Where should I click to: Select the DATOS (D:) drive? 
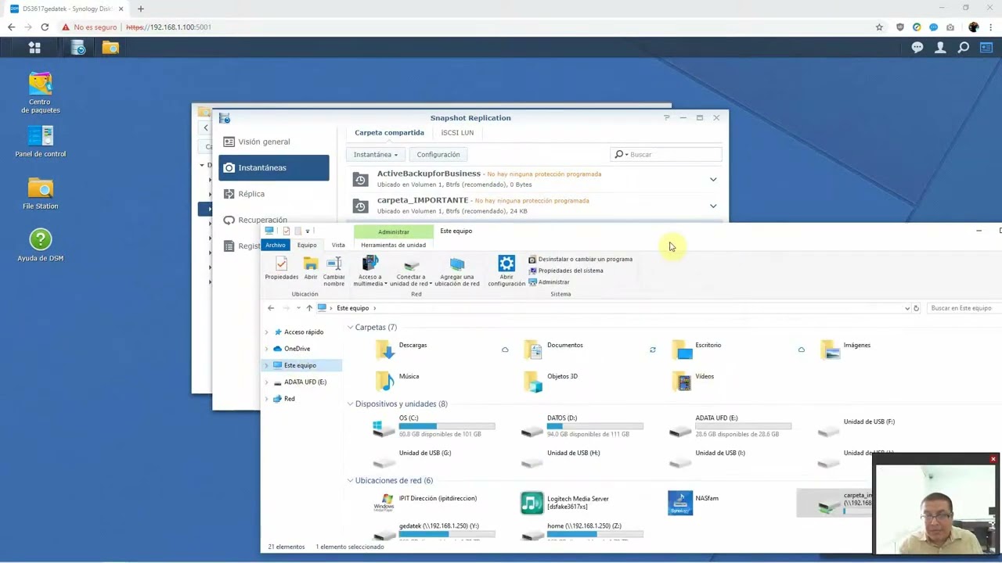pos(582,426)
